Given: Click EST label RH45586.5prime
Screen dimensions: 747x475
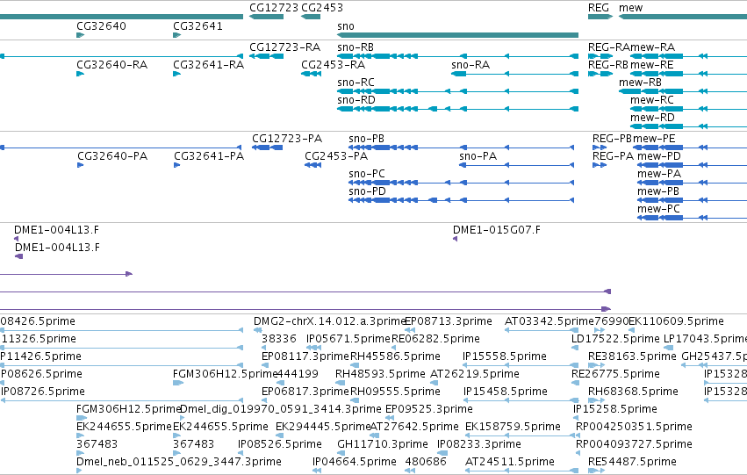Looking at the screenshot, I should point(395,356).
